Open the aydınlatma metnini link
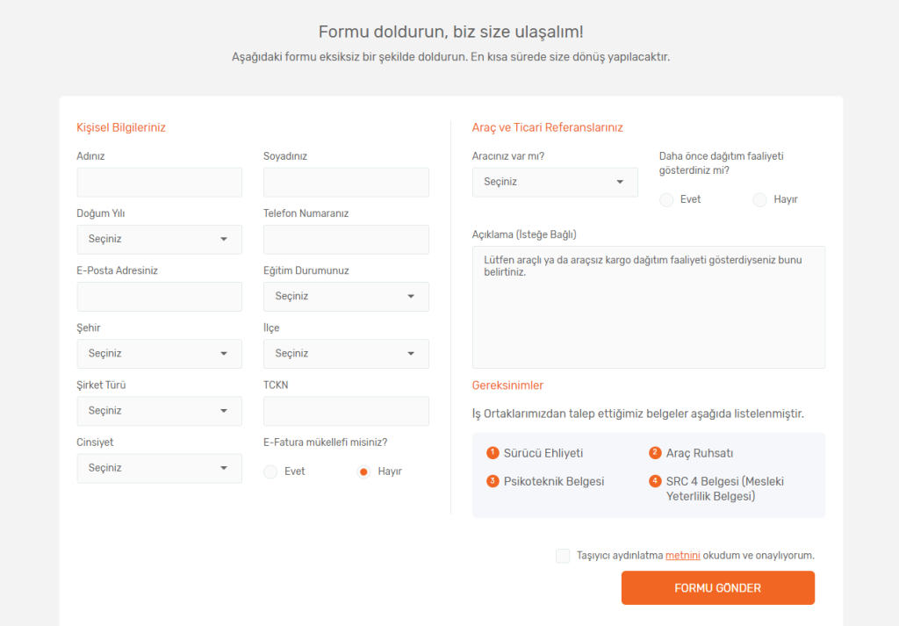The height and width of the screenshot is (626, 899). [x=682, y=555]
